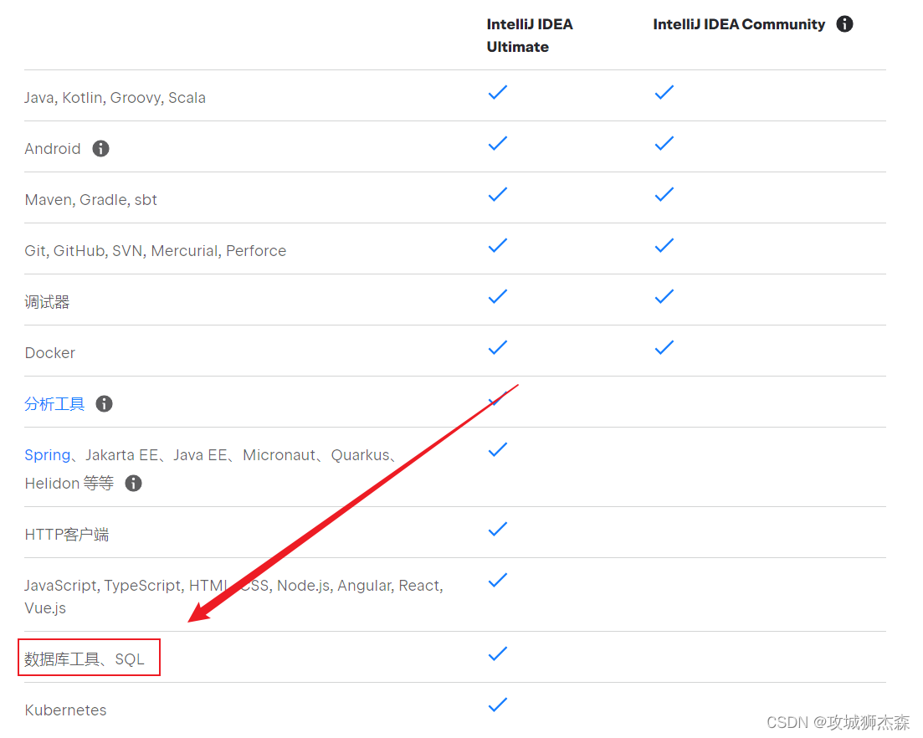Click the HTTP客户端 feature label

[66, 535]
